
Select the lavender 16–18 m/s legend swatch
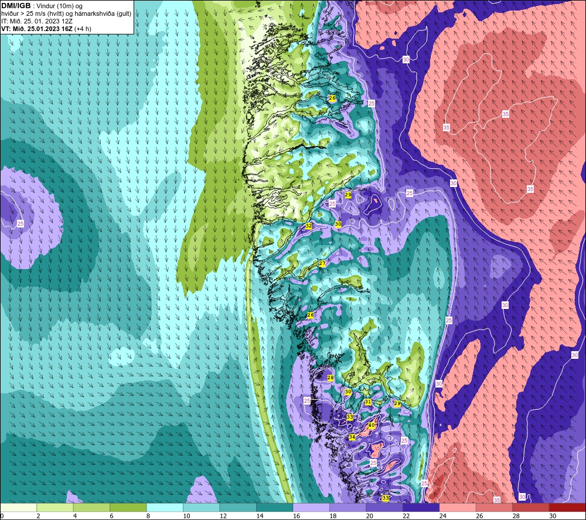tap(311, 508)
